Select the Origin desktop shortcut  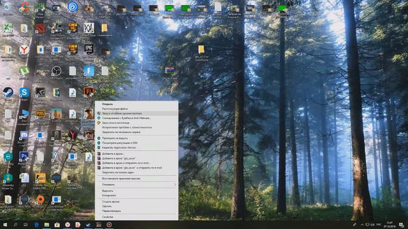40,199
